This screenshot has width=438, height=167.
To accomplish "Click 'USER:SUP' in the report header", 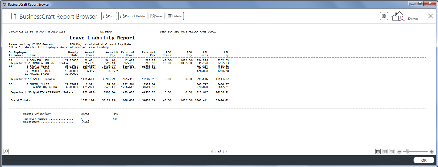I will tap(166, 32).
